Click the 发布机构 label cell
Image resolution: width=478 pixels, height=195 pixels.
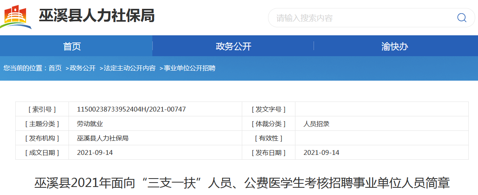click(42, 138)
